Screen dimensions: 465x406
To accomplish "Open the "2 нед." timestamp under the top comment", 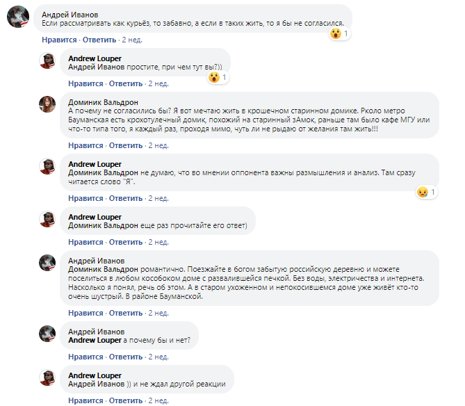I will click(x=131, y=40).
